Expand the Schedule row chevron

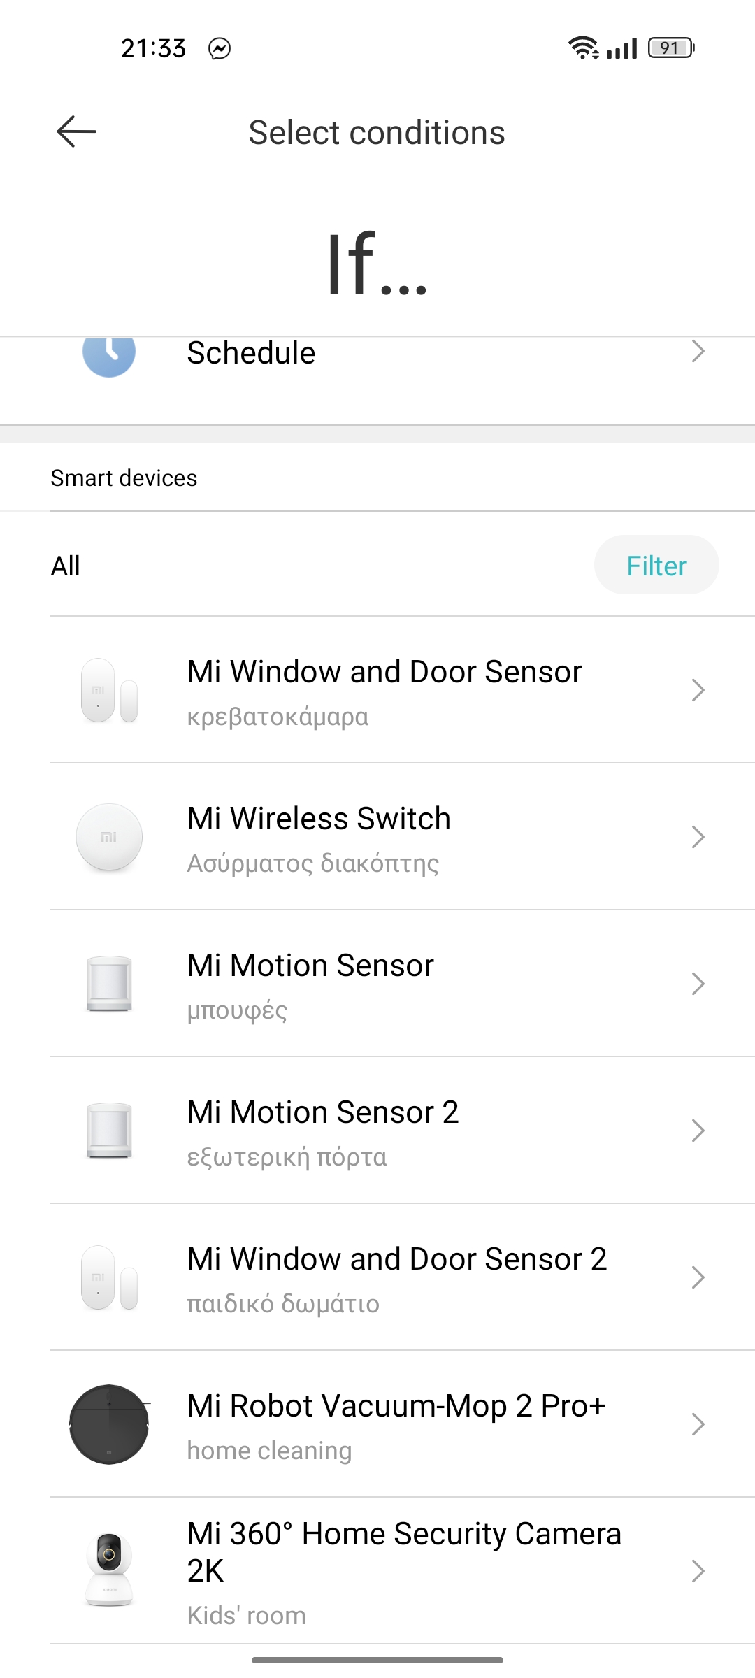(x=698, y=352)
